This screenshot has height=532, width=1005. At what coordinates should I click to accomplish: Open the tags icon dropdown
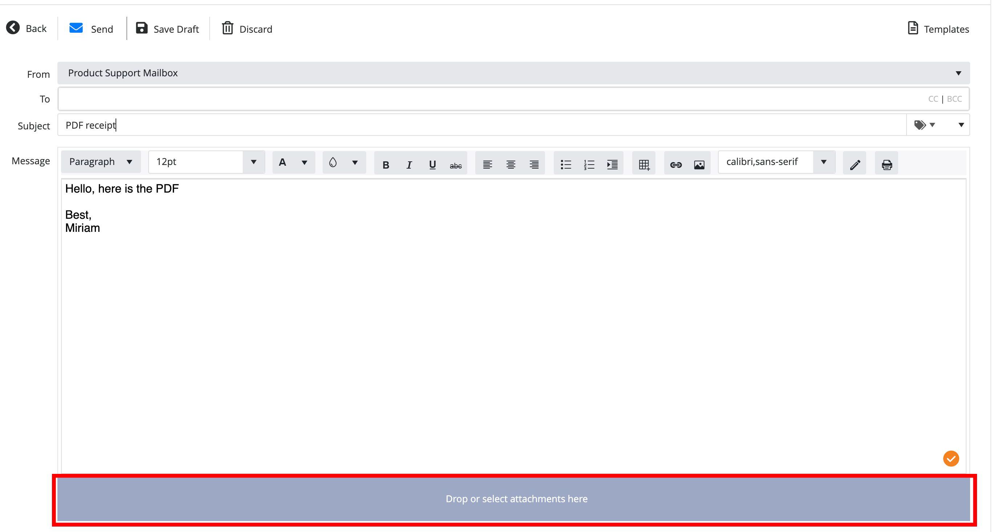click(924, 125)
